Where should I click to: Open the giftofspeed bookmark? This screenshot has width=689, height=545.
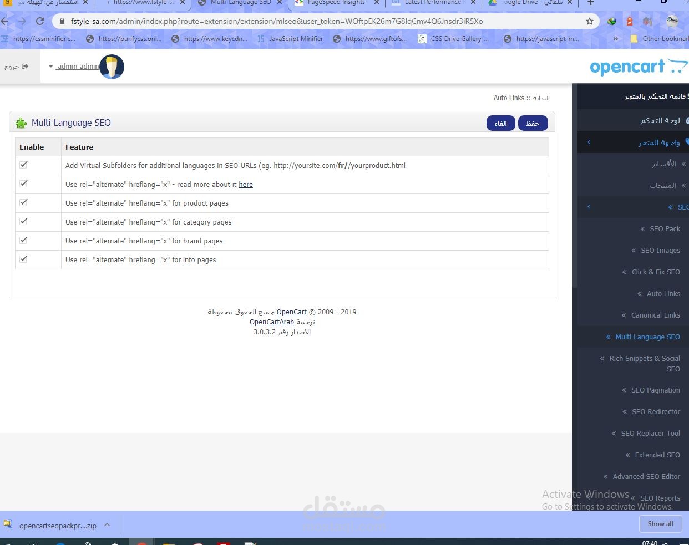pyautogui.click(x=369, y=39)
